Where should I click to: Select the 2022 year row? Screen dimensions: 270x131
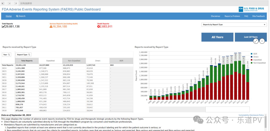coord(67,74)
